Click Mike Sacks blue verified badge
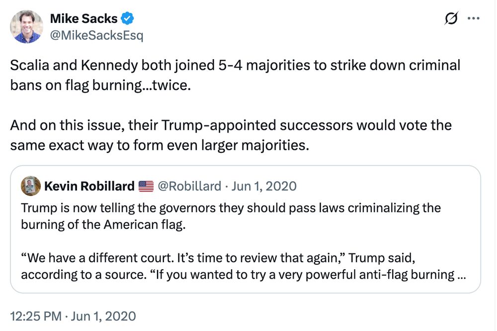 pos(127,18)
